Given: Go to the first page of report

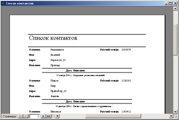Looking at the screenshot, I should point(21,116).
